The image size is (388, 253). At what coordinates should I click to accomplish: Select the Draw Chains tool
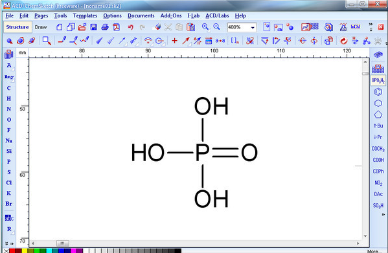(x=84, y=40)
